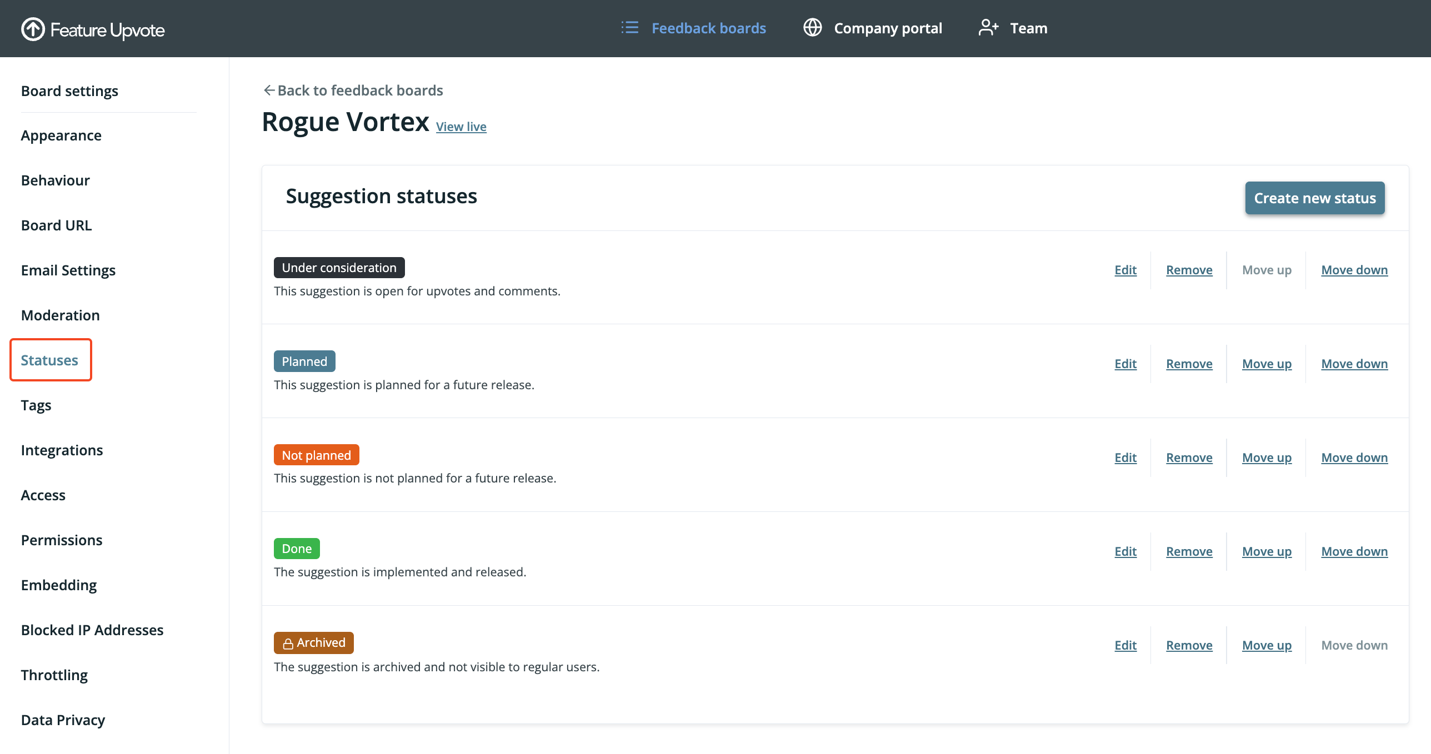The image size is (1431, 754).
Task: Open View live link for Rogue Vortex
Action: [x=461, y=127]
